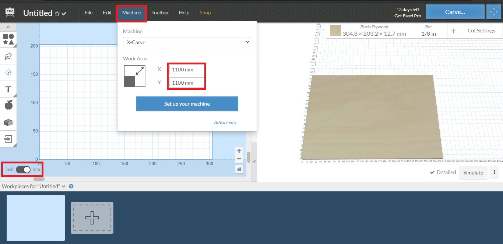Select the Pen drawing tool
Screen dimensions: 503x244
[x=8, y=56]
